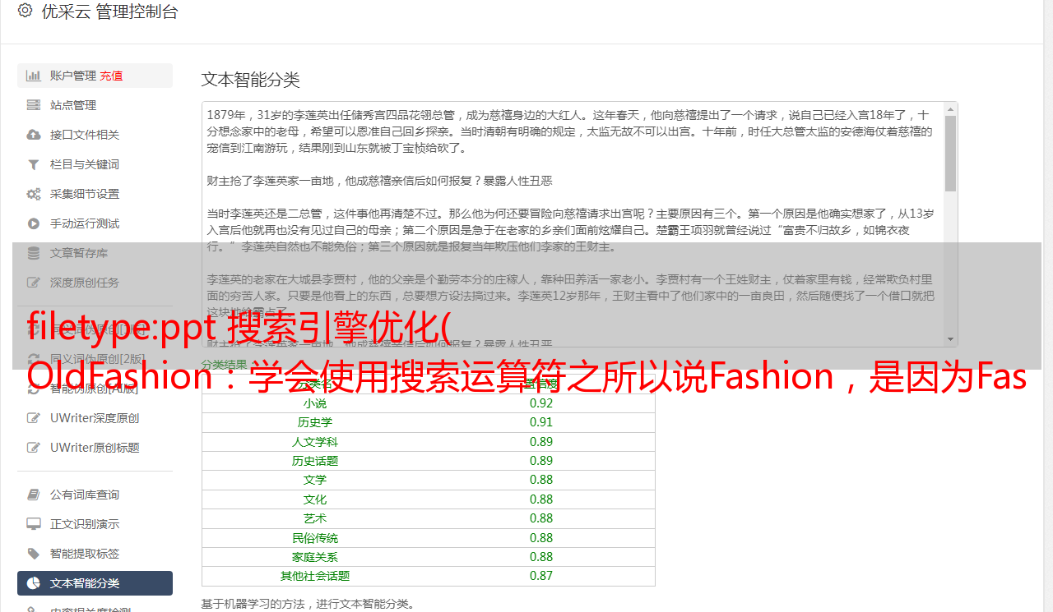Open UWriter原创标题

[95, 448]
